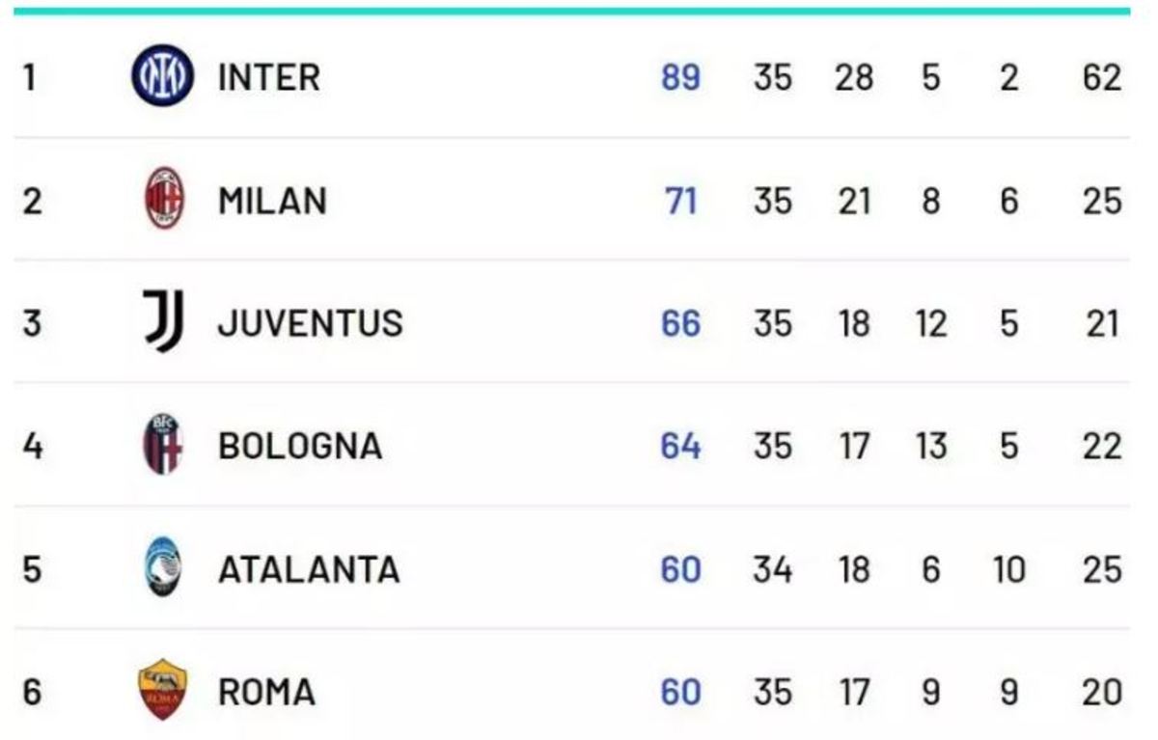Select the BOLOGNA team name
The height and width of the screenshot is (740, 1158).
pos(300,446)
